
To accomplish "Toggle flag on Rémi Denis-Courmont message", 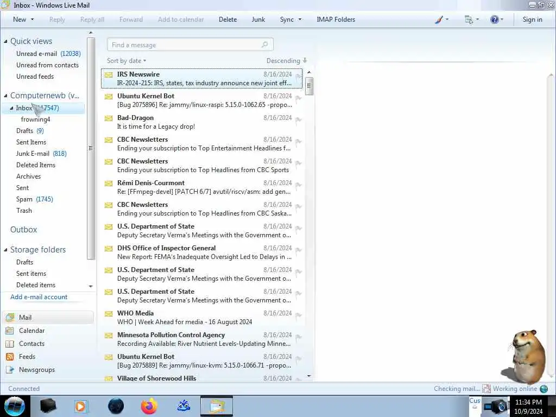I will pyautogui.click(x=298, y=185).
